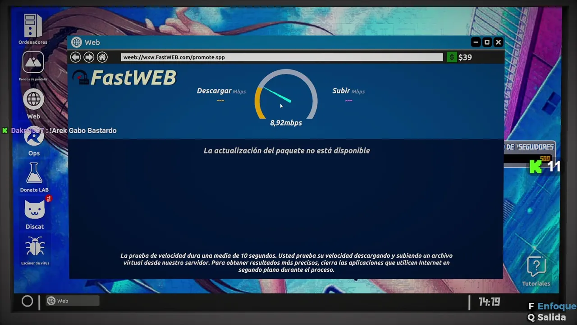The image size is (577, 325).
Task: Click the Subir Mbps label
Action: [x=348, y=91]
